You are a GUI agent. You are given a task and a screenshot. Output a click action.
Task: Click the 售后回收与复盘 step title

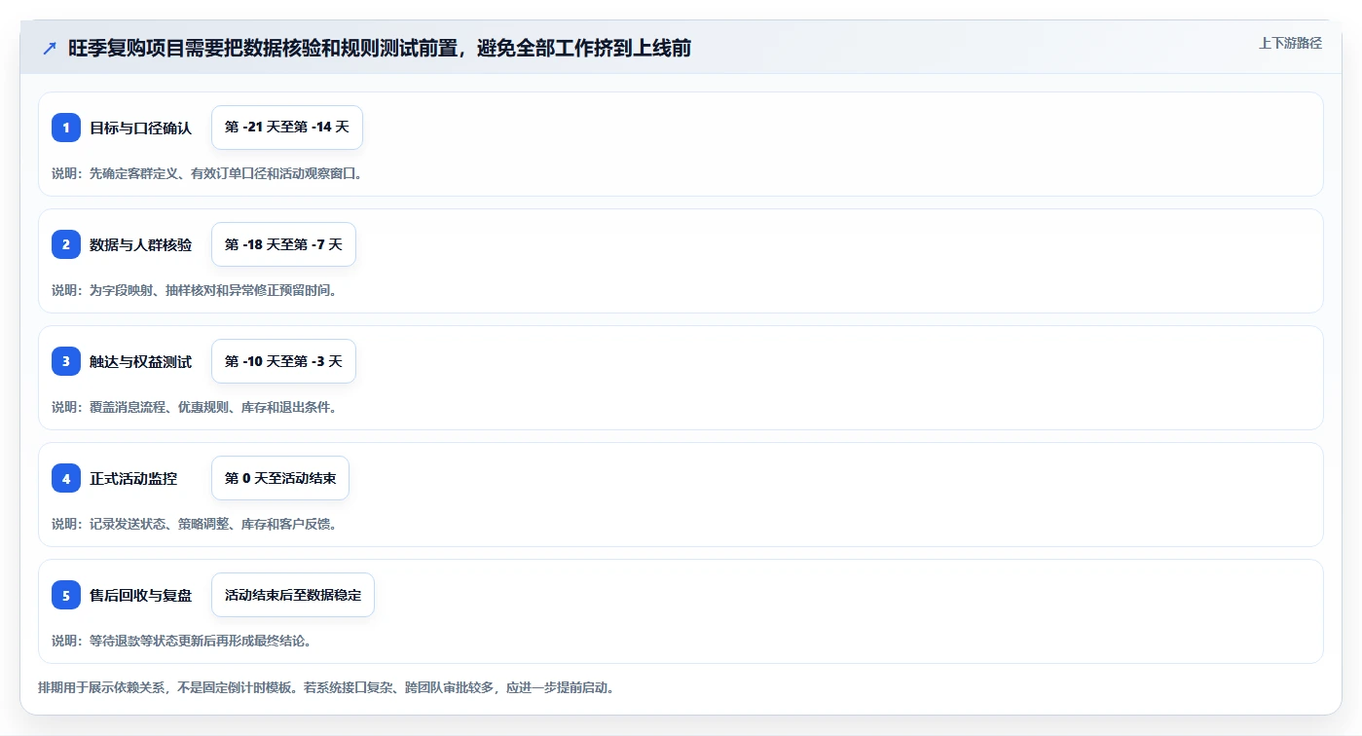pos(141,595)
